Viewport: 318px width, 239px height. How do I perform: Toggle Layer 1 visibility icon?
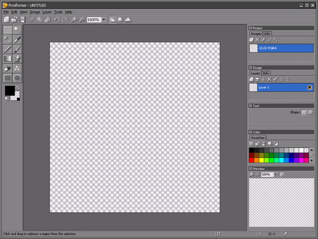[x=310, y=87]
